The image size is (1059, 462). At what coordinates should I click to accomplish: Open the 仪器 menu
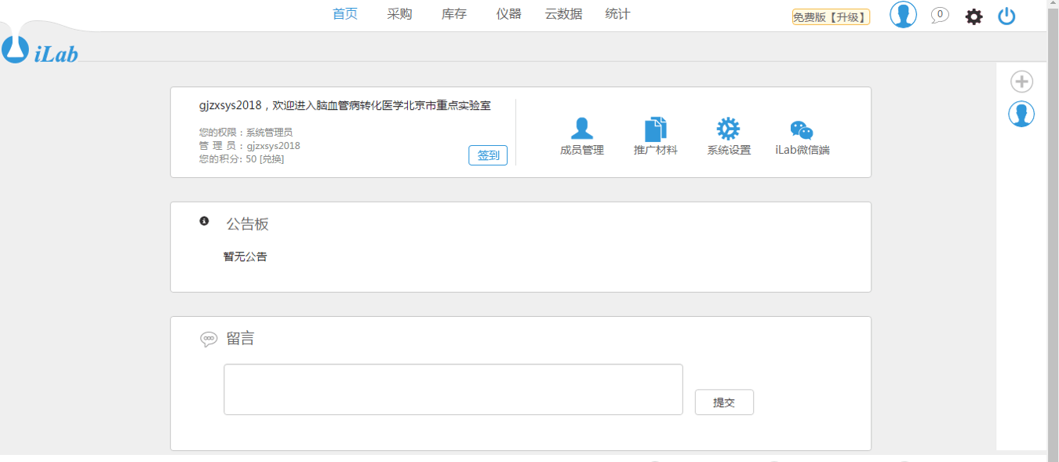tap(509, 14)
